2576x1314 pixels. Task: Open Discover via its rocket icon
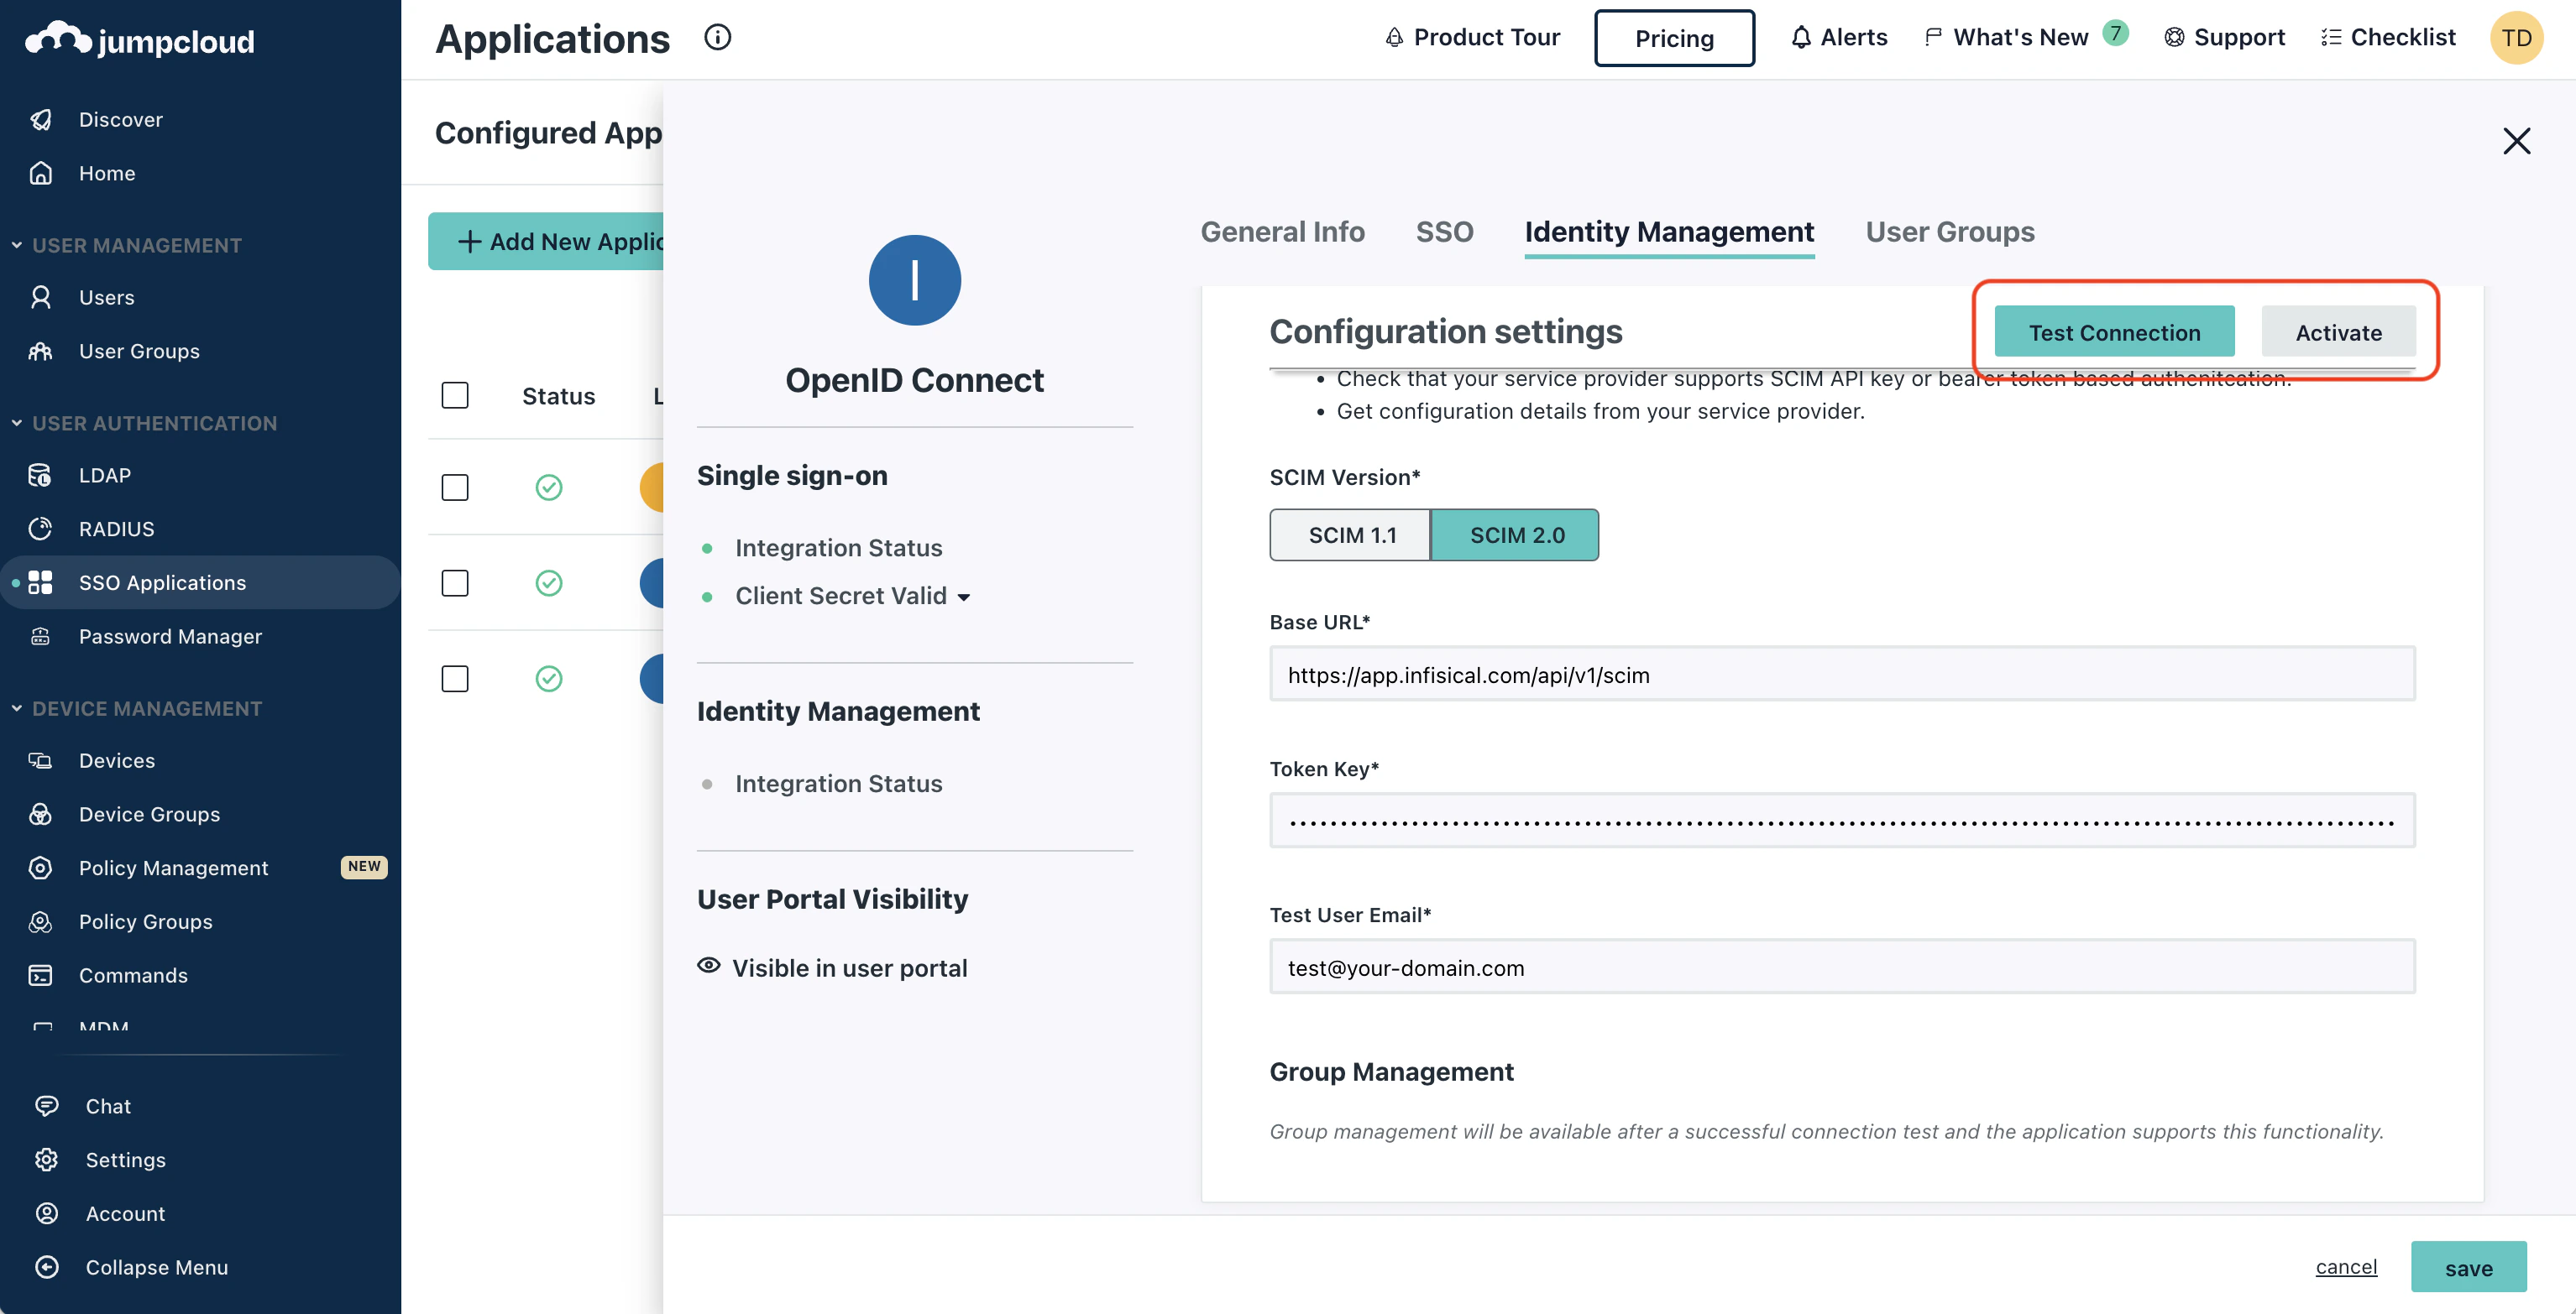(41, 120)
